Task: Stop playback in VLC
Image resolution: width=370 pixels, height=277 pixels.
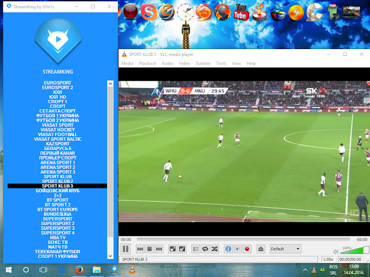Action: tap(149, 249)
